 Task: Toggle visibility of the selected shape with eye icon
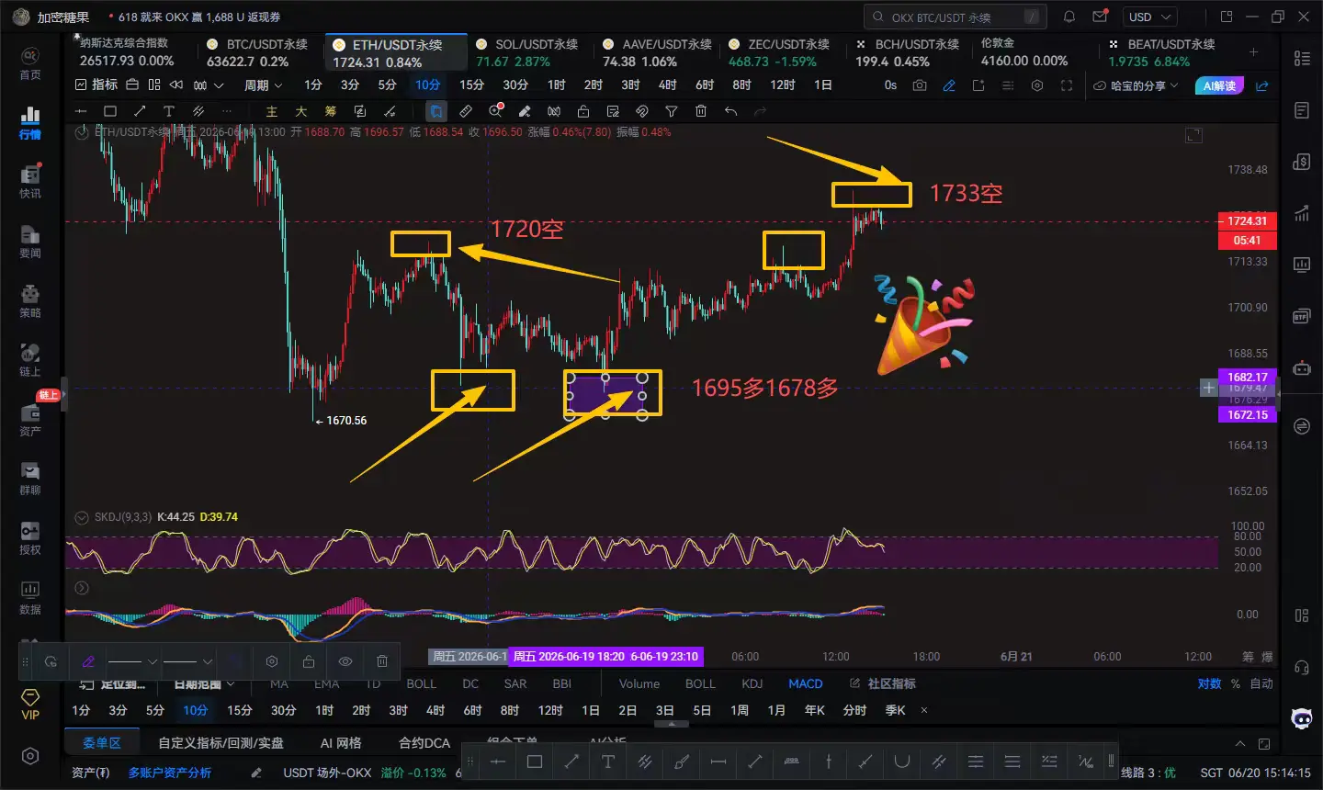345,661
